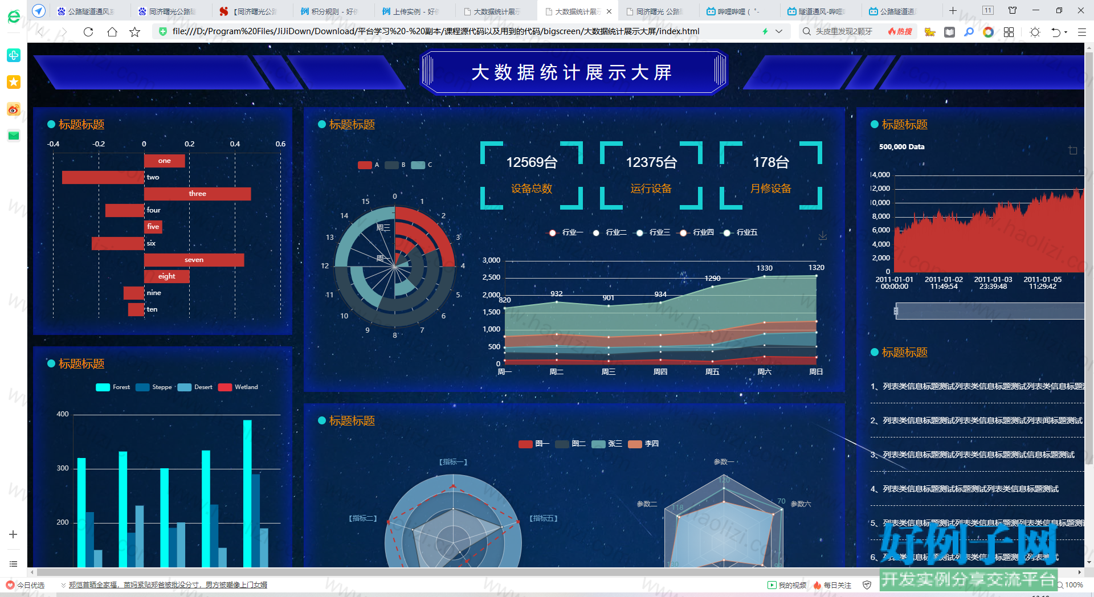The height and width of the screenshot is (597, 1094).
Task: Click the download icon on the line chart
Action: coord(823,235)
